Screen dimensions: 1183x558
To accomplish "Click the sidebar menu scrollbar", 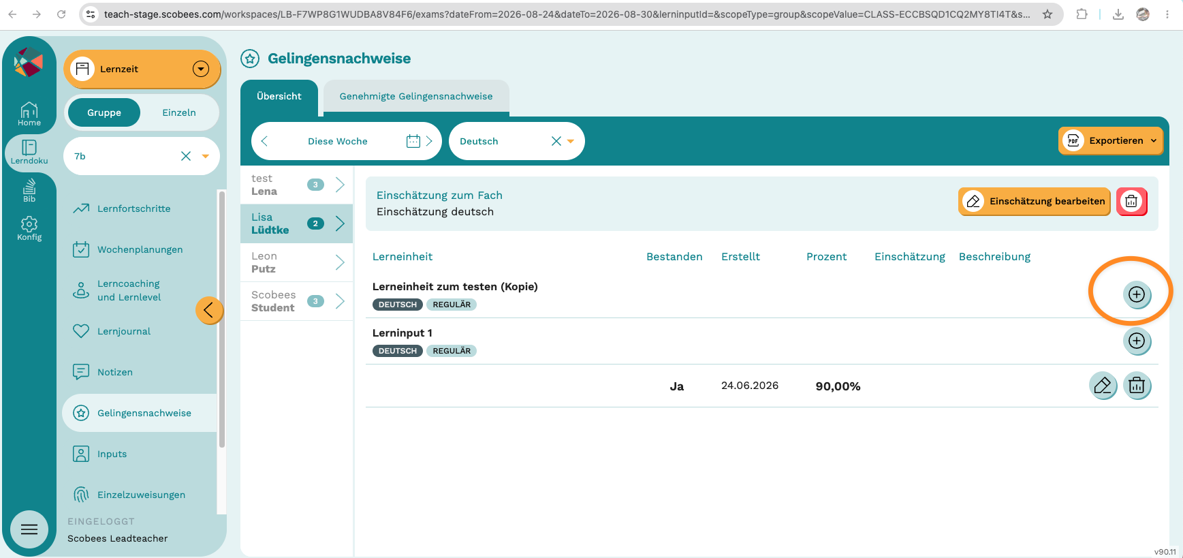I will [x=221, y=320].
